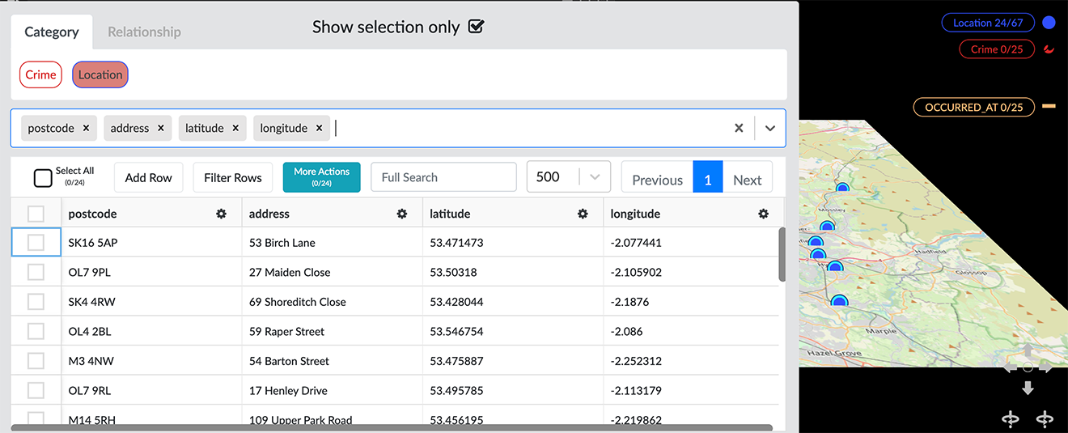Click the blue Location color circle
The width and height of the screenshot is (1068, 433).
pos(1049,23)
